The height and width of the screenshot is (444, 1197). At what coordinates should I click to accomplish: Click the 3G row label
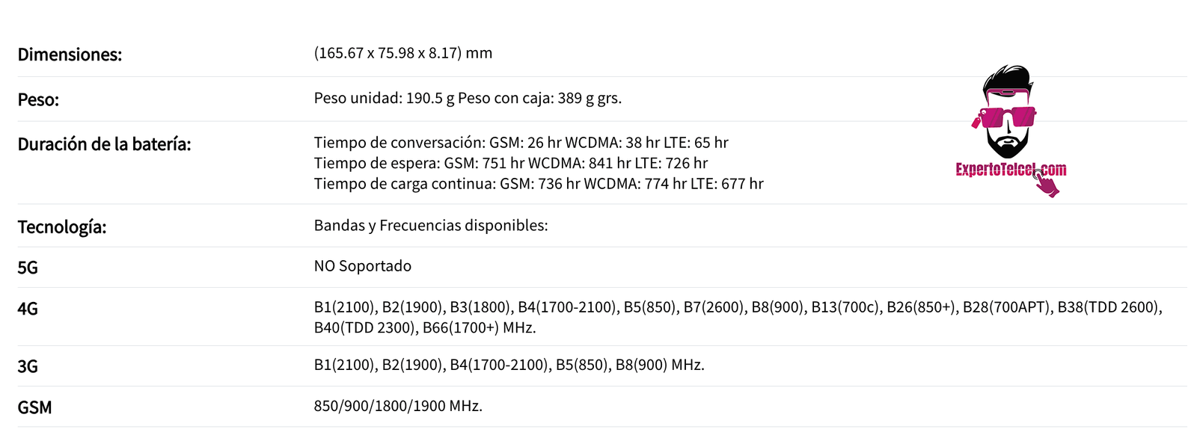click(x=28, y=366)
